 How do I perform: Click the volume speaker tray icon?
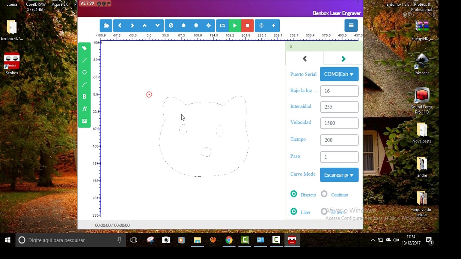point(396,240)
